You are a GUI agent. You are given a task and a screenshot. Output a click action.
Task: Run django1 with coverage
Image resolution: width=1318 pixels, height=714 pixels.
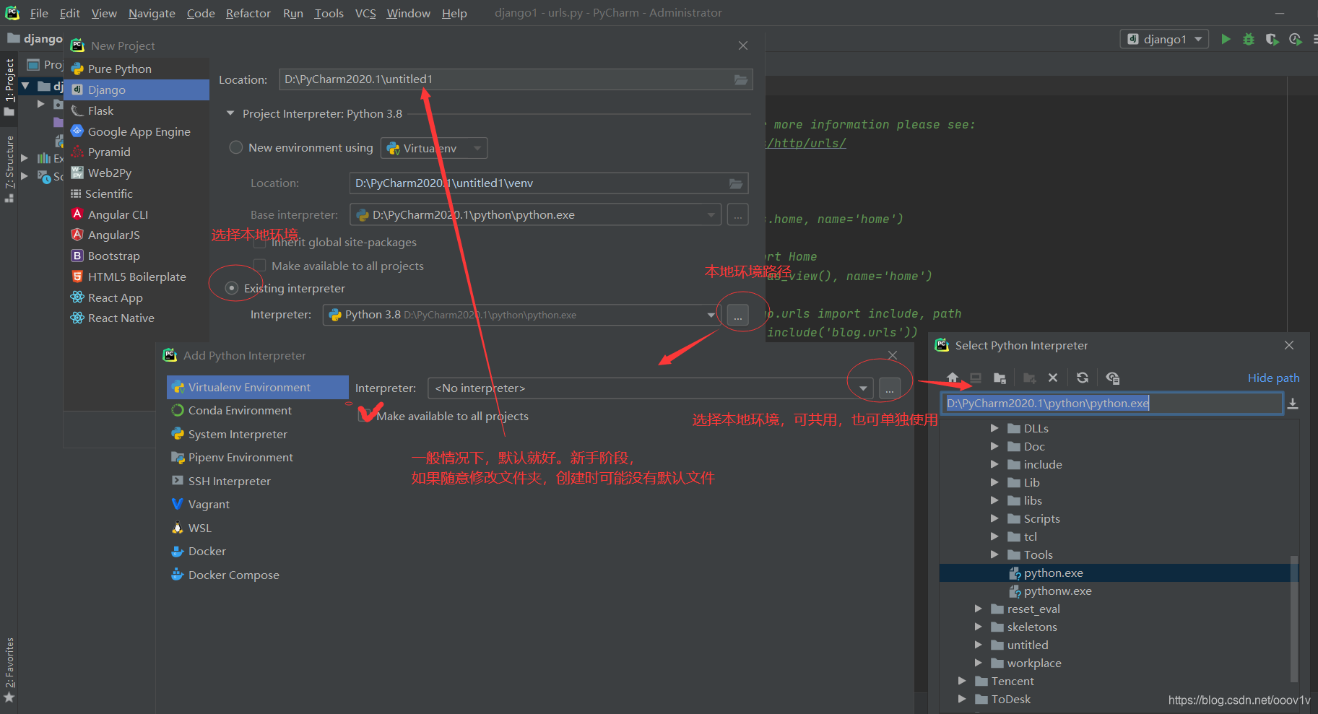(1272, 39)
